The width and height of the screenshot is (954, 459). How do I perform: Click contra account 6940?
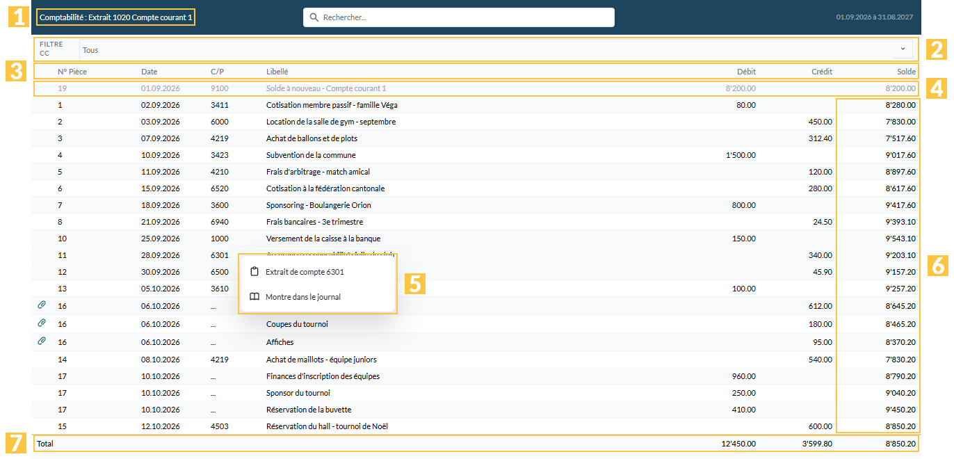pos(220,222)
